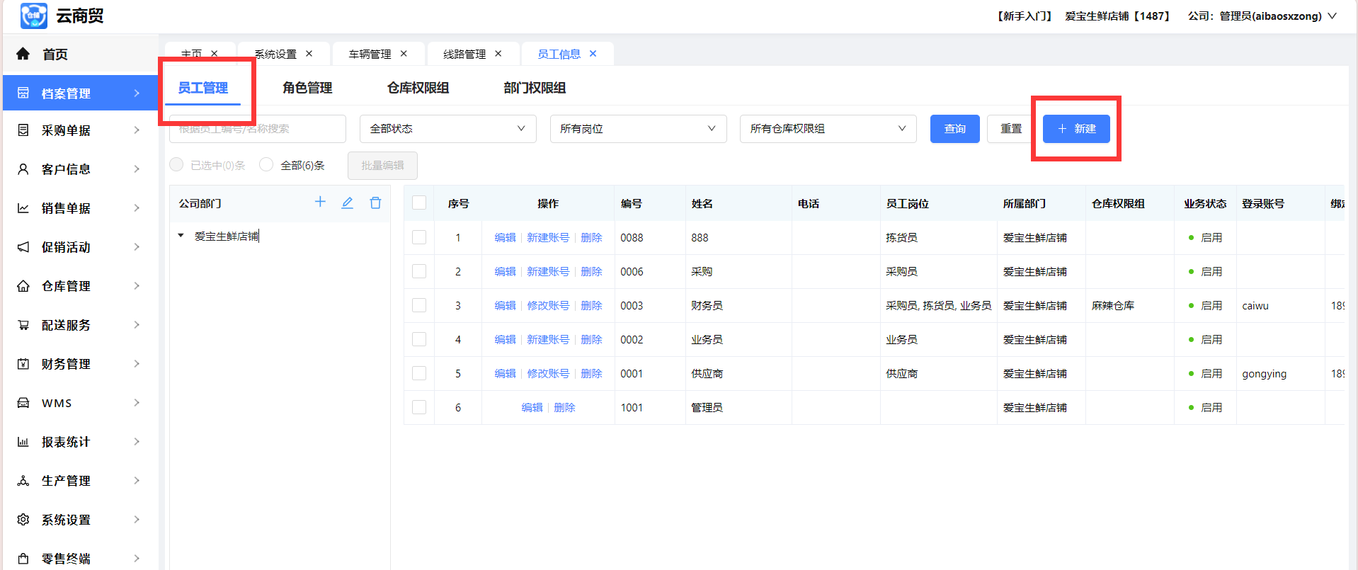Screen dimensions: 1358x570
Task: Open the 全部状态 status dropdown
Action: [x=447, y=129]
